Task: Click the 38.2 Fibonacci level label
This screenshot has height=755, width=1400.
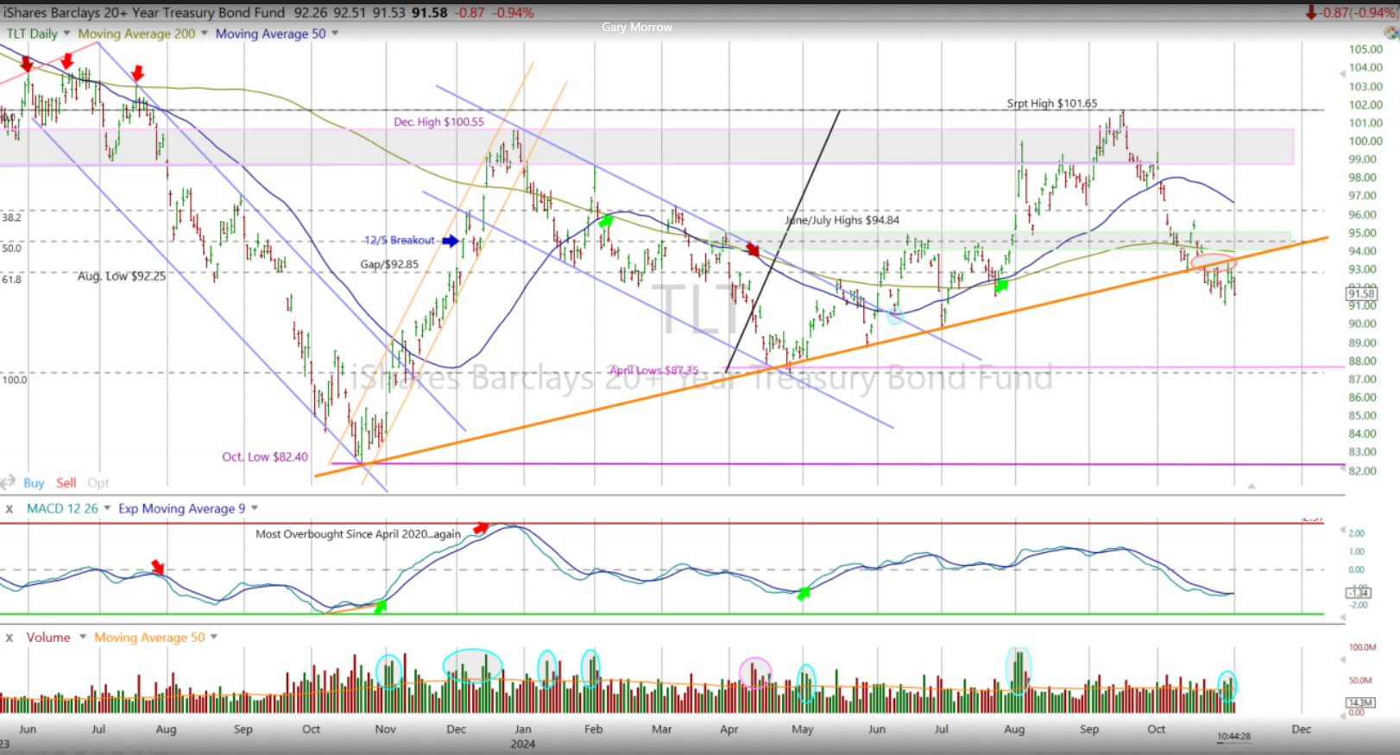Action: pyautogui.click(x=11, y=217)
